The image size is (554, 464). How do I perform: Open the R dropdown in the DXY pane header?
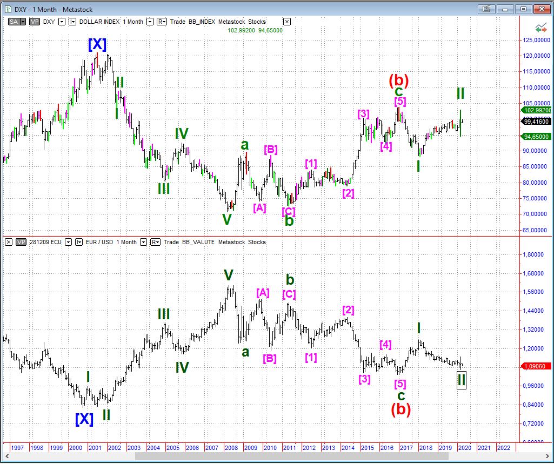(162, 22)
